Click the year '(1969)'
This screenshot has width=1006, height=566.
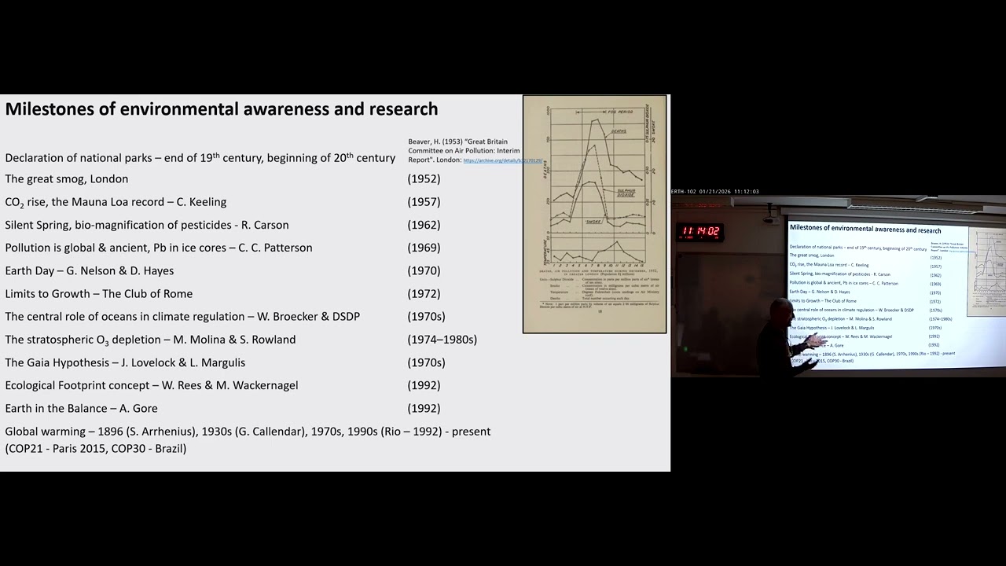point(424,248)
